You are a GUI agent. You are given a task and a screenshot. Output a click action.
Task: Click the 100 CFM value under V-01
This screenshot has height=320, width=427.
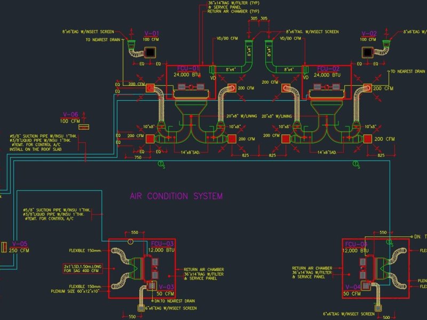(x=151, y=39)
